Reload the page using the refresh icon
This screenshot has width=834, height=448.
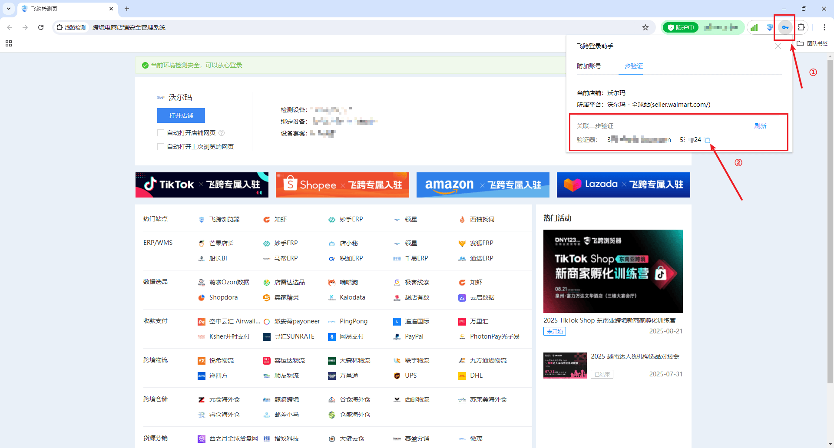[x=41, y=27]
